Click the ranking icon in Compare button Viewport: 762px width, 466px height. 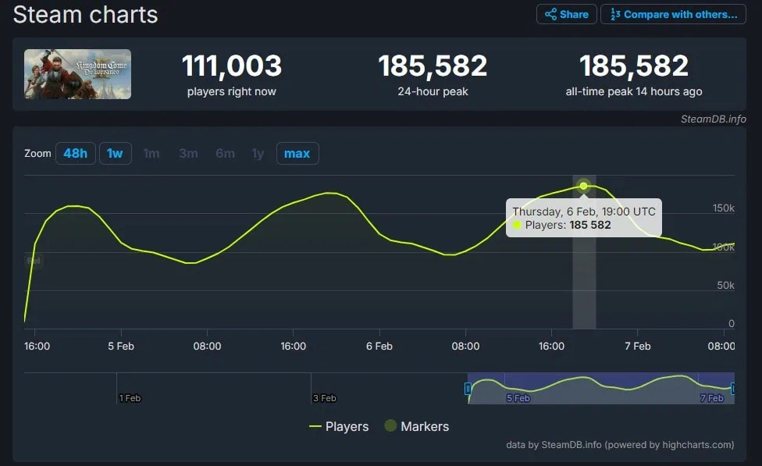615,14
